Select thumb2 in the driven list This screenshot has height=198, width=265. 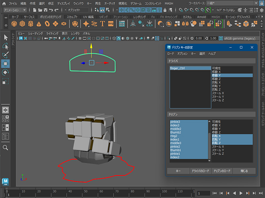pos(176,132)
